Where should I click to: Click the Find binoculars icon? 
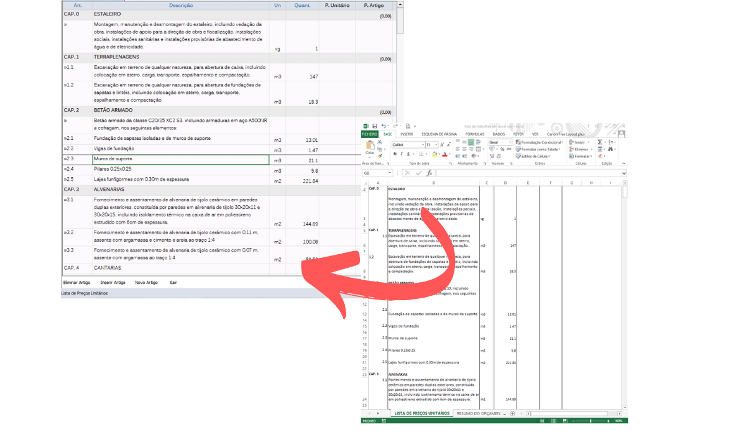click(610, 149)
